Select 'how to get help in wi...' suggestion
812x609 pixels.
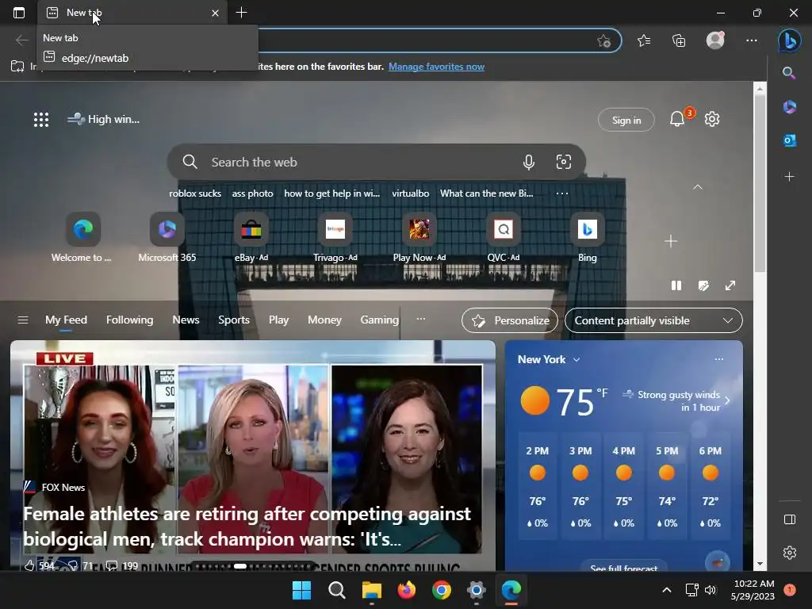click(x=332, y=193)
